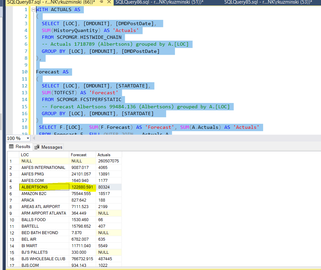
Task: Open the Messages tab
Action: click(48, 147)
